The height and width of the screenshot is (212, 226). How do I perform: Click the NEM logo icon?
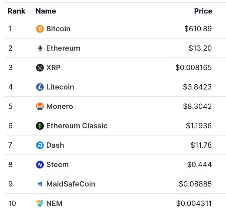click(x=40, y=203)
